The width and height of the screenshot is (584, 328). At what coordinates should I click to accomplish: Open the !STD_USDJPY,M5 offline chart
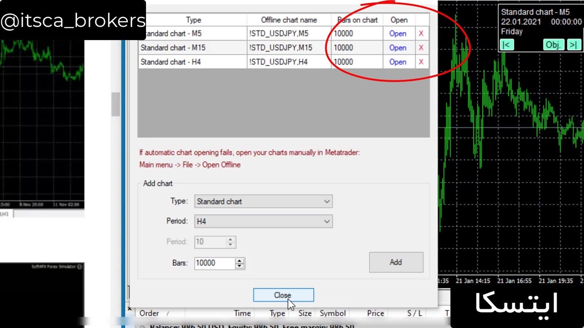point(397,34)
